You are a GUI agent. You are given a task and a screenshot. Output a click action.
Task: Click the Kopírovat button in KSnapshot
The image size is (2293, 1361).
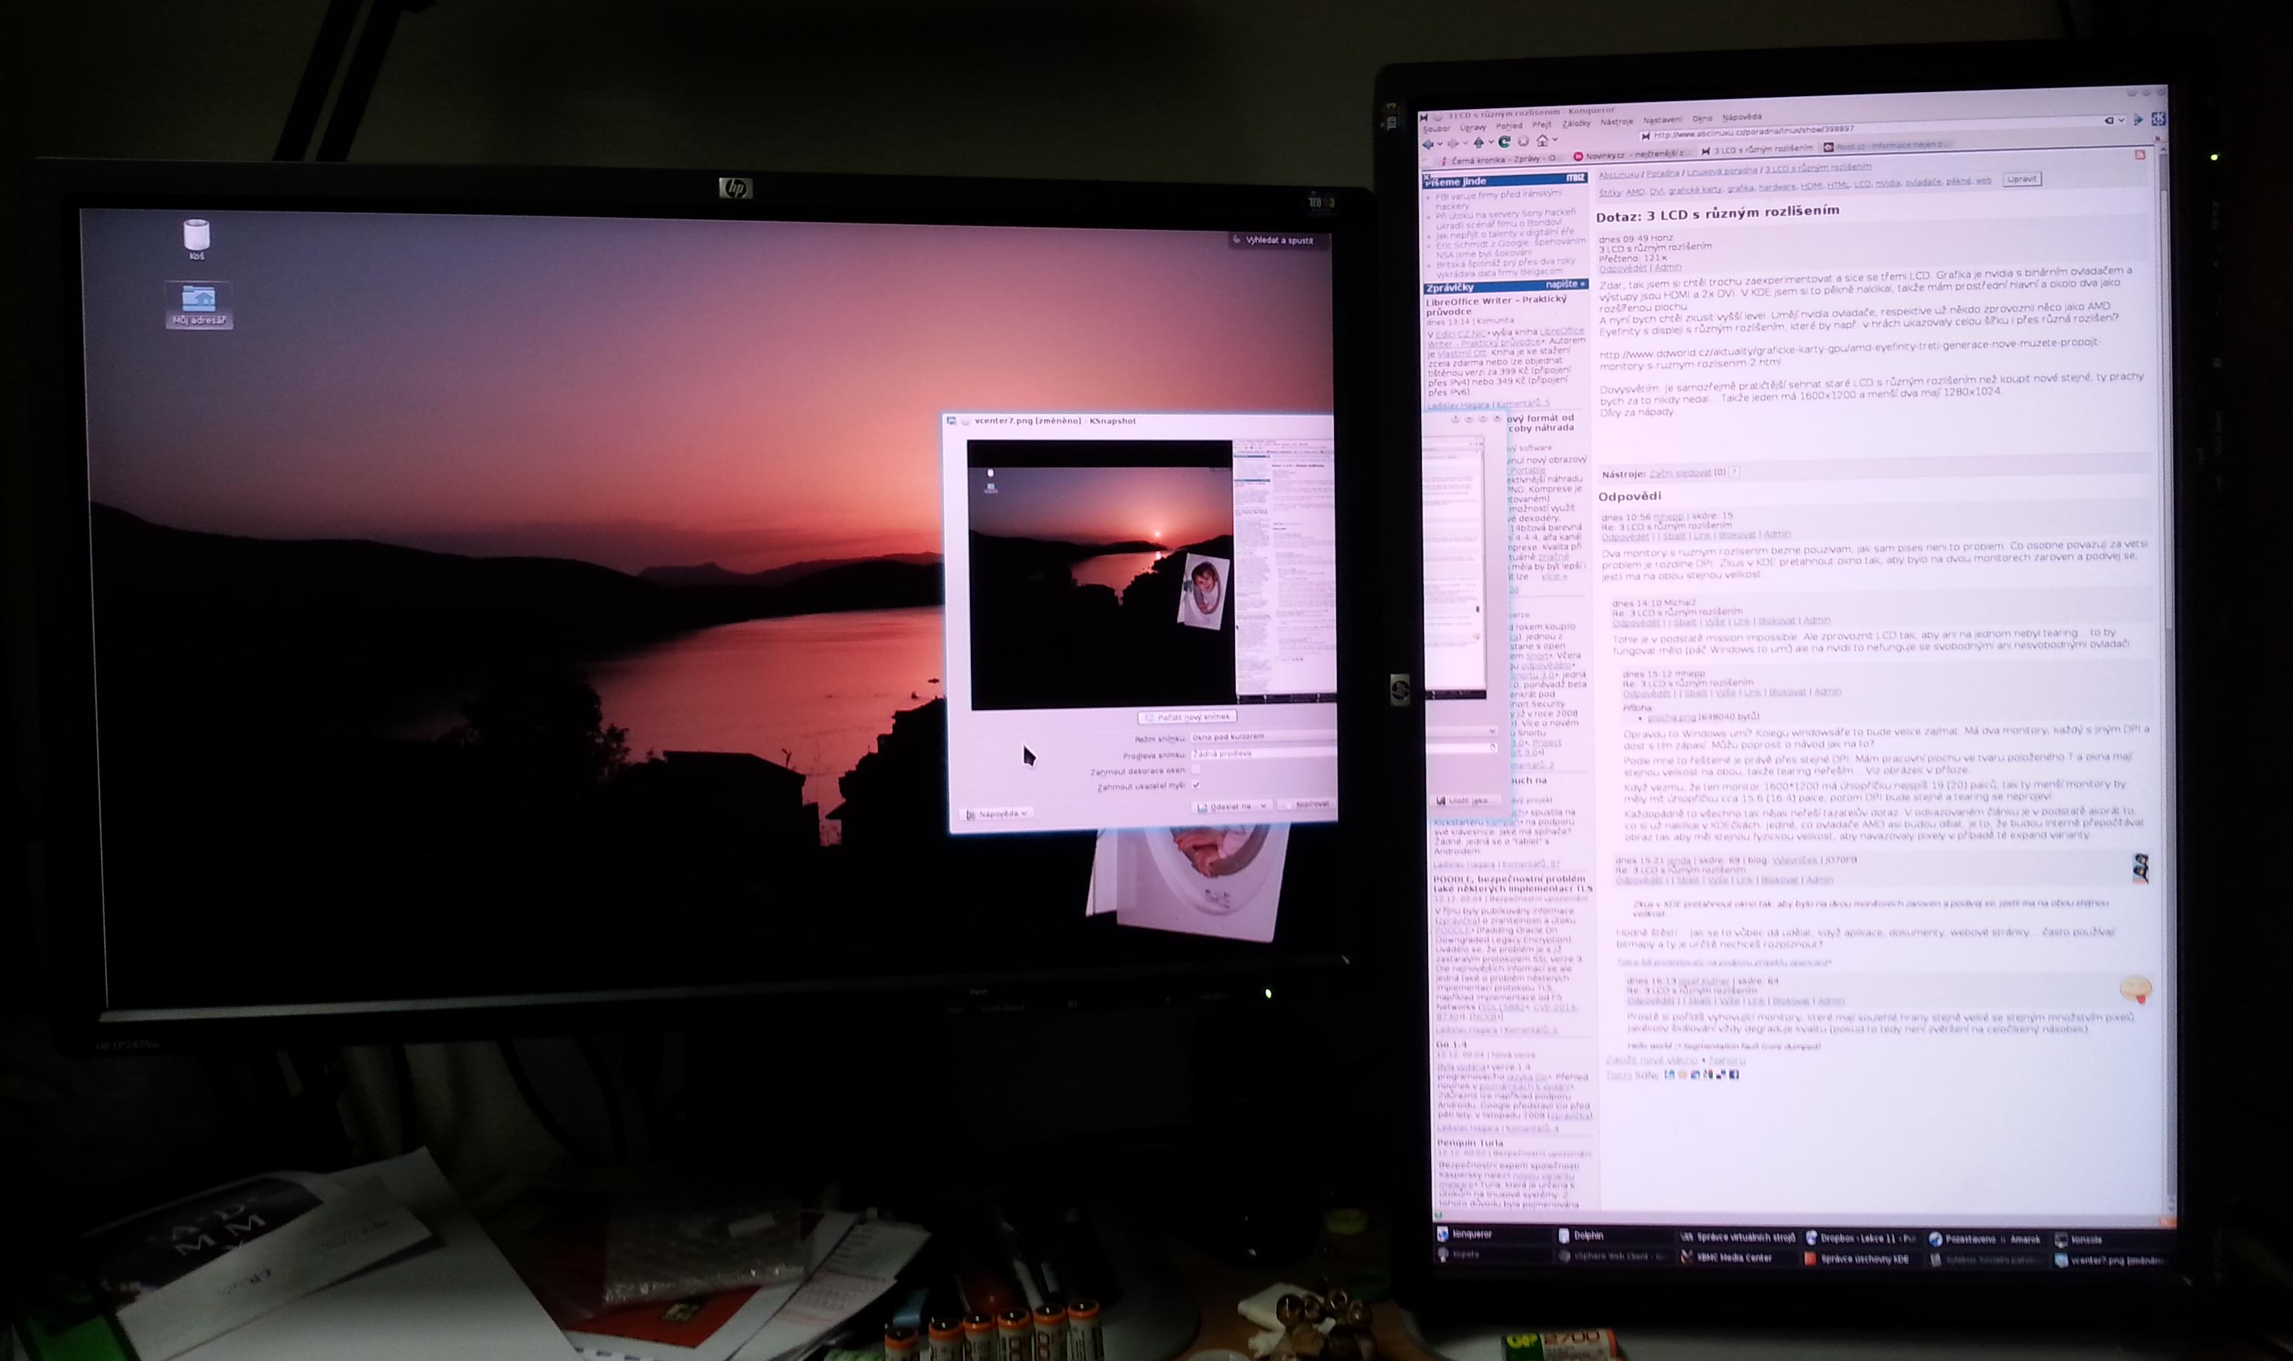1305,804
